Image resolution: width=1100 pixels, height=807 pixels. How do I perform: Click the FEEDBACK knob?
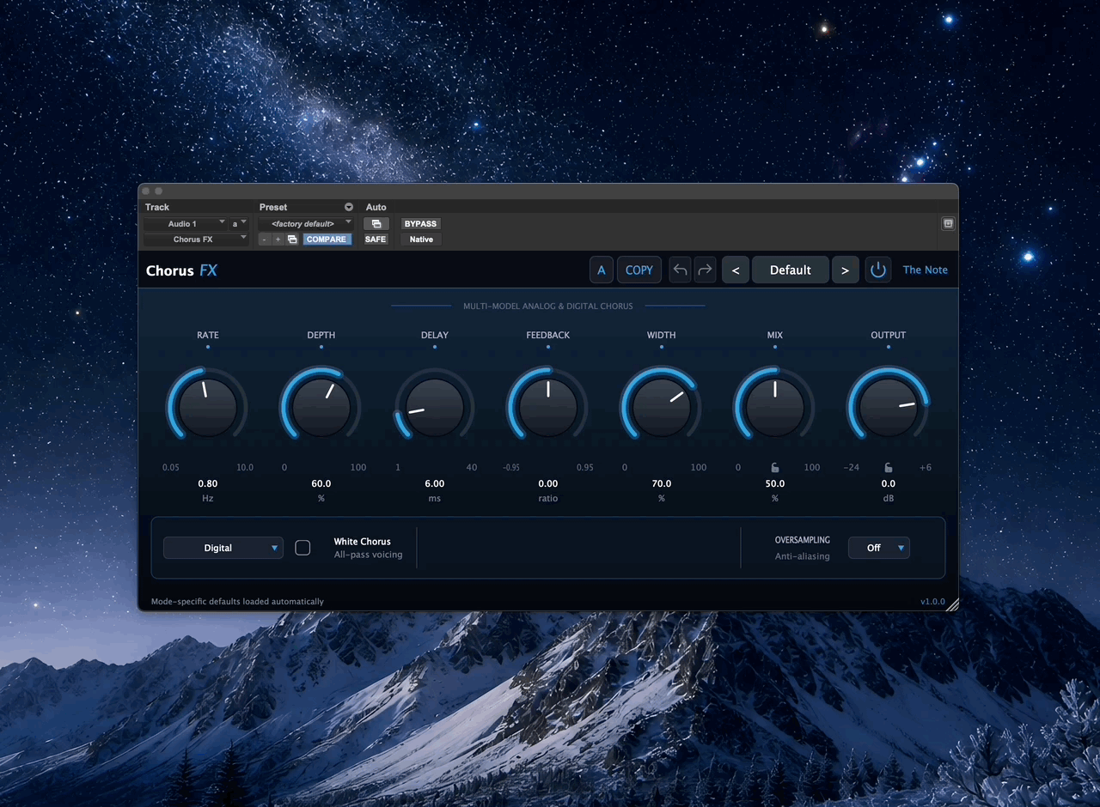click(548, 407)
